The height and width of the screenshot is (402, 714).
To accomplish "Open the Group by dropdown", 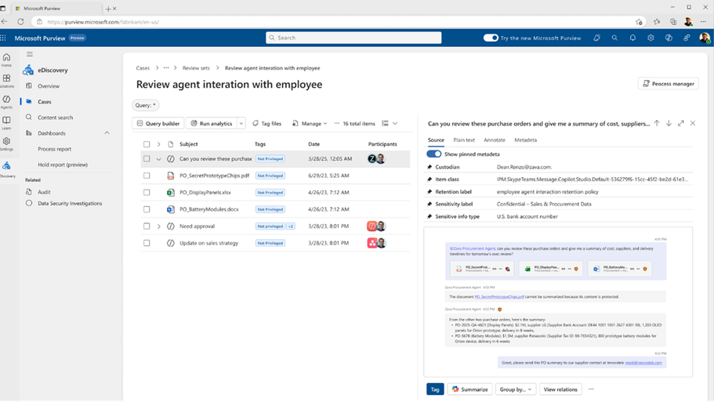I will click(516, 389).
